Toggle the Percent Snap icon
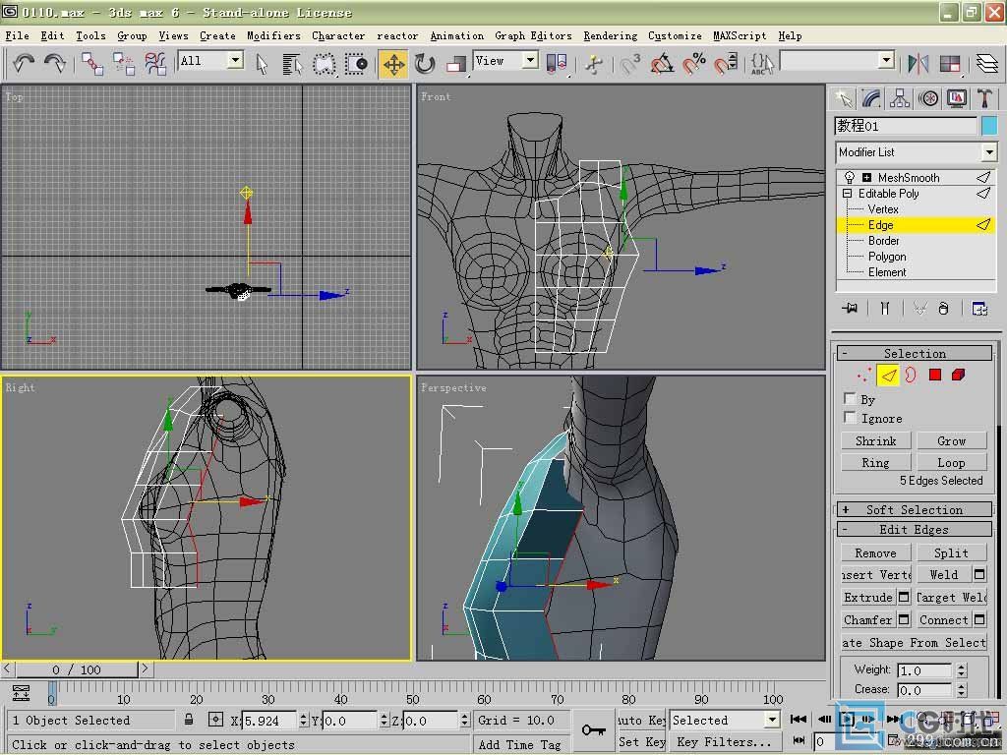Screen dimensions: 1007x755 click(693, 63)
